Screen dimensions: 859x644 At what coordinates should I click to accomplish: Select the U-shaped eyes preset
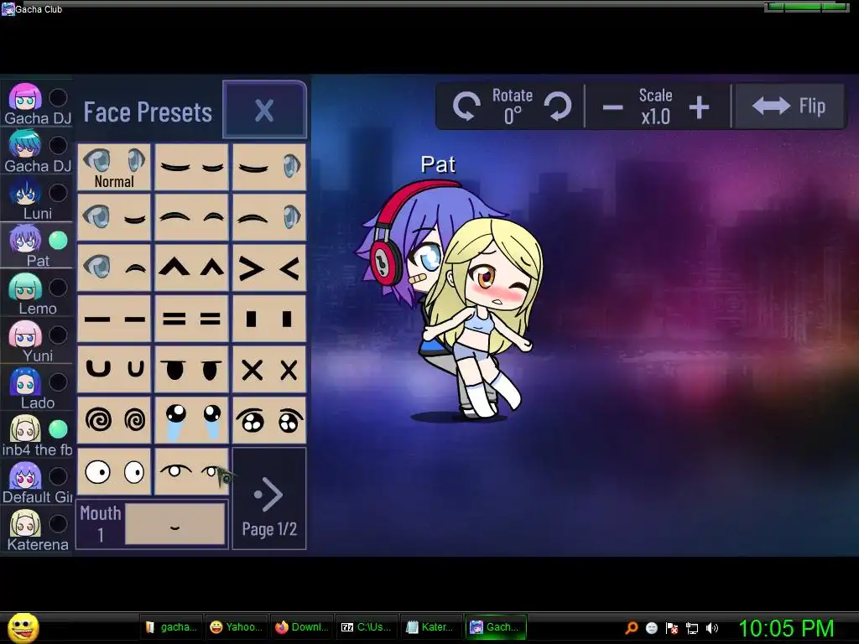coord(114,369)
